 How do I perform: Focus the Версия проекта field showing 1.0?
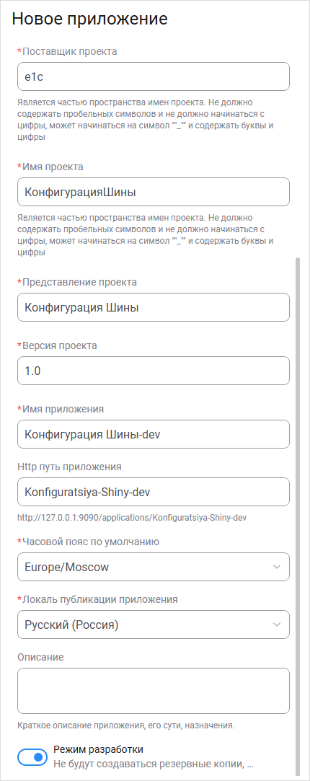click(x=154, y=371)
